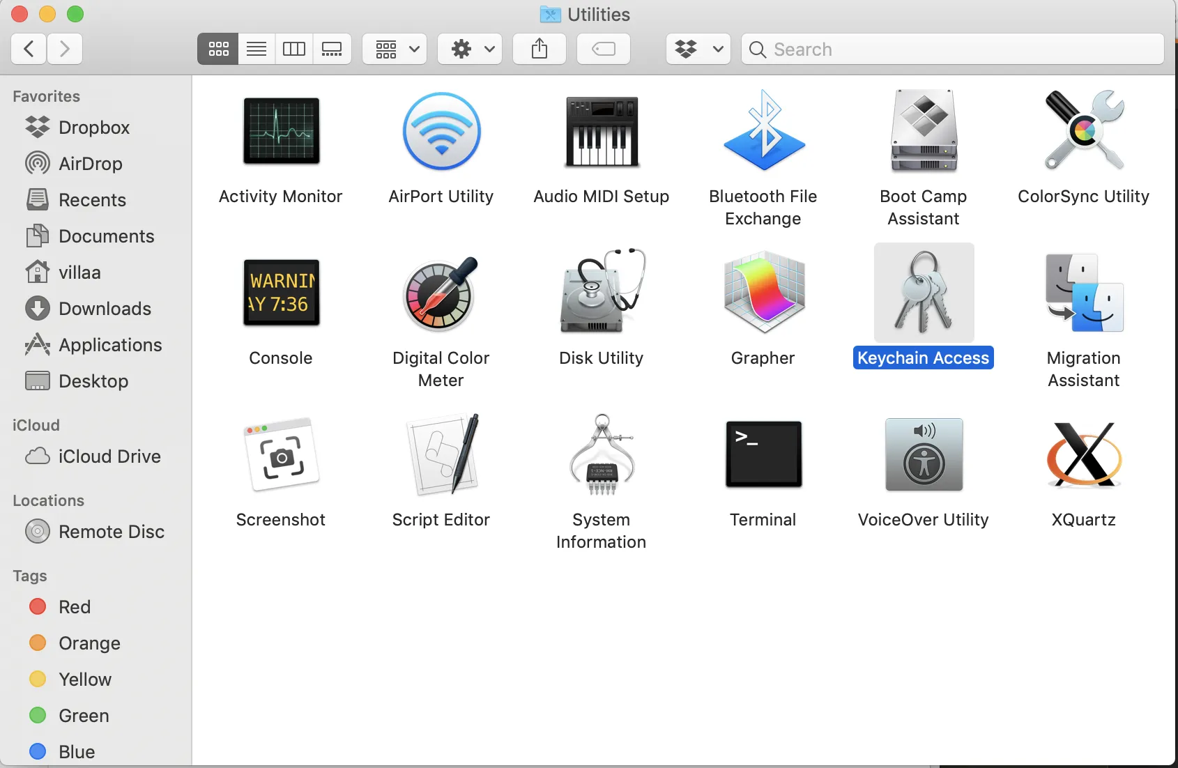The height and width of the screenshot is (768, 1178).
Task: Filter by the Yellow tag
Action: point(95,679)
